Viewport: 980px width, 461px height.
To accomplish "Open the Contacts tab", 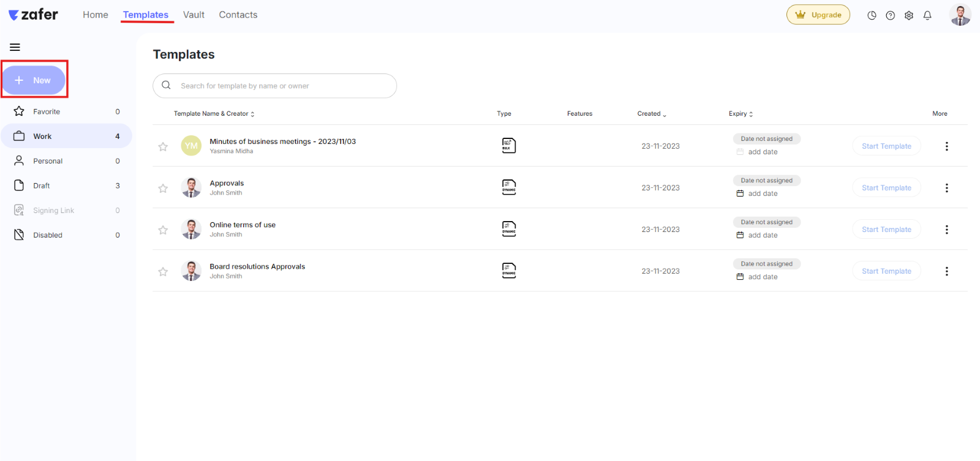I will [x=238, y=15].
